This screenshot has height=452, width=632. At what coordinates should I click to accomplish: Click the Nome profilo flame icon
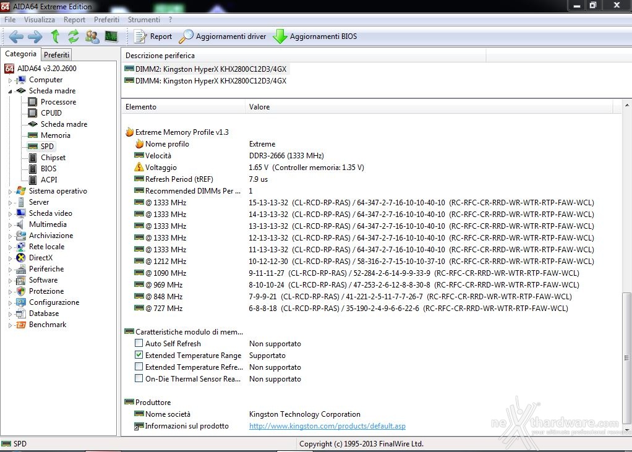(x=140, y=143)
